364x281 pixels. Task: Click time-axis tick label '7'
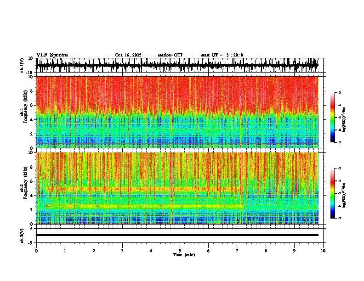[x=237, y=251]
